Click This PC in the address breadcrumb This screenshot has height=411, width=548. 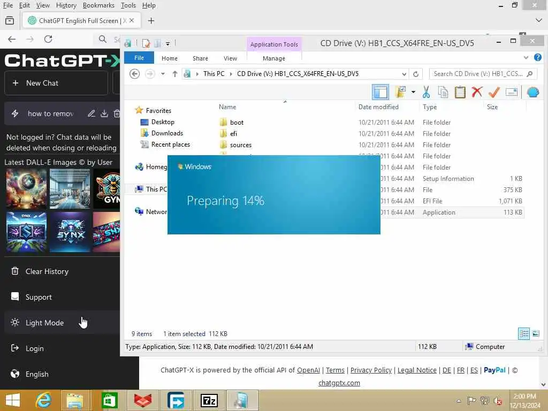[x=214, y=74]
